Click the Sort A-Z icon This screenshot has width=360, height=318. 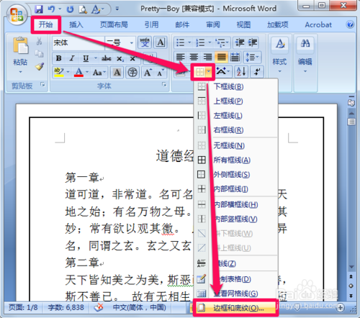(241, 72)
